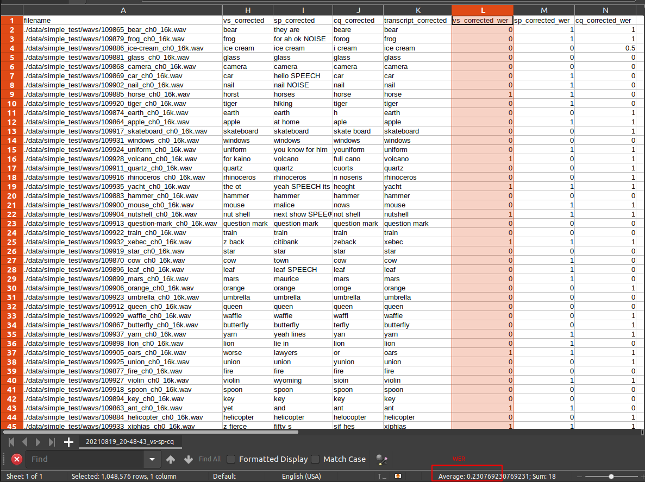This screenshot has width=645, height=482.
Task: Click the select-all corner box
Action: pyautogui.click(x=12, y=10)
